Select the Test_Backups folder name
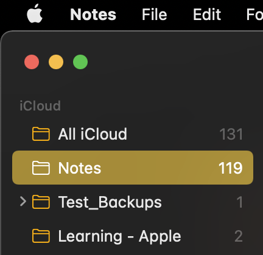263x255 pixels. coord(110,202)
